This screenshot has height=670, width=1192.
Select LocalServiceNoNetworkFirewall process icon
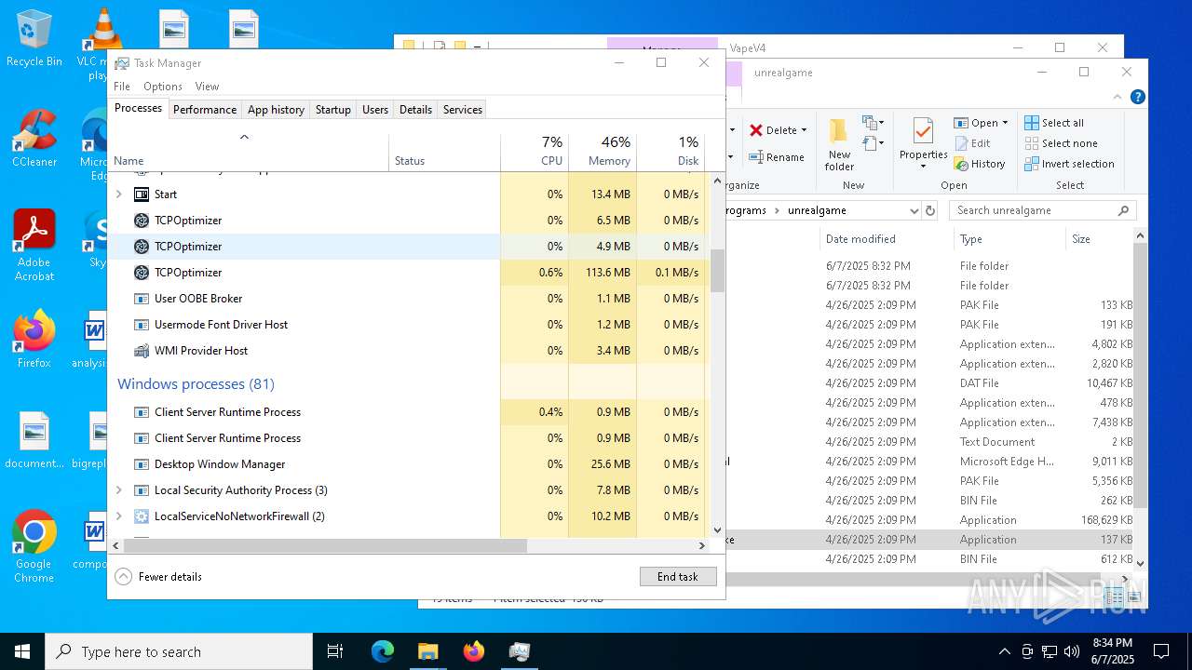click(x=142, y=516)
